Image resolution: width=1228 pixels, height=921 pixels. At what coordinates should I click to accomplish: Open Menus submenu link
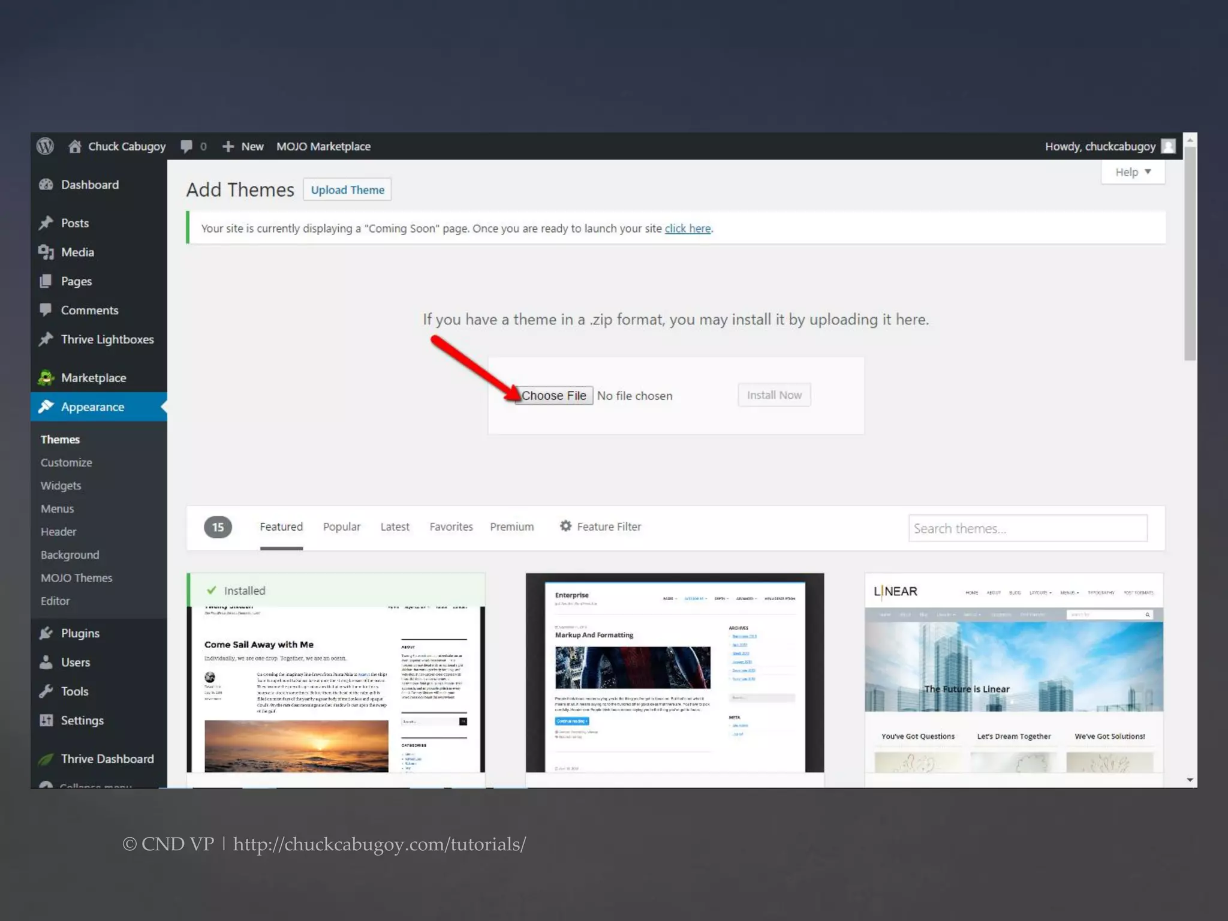coord(57,509)
